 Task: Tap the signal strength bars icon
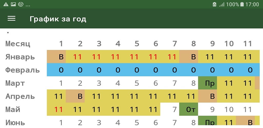222,4
